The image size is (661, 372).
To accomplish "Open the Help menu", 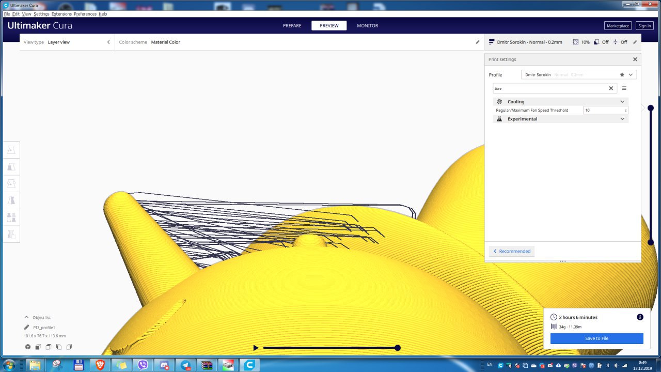I will [103, 14].
